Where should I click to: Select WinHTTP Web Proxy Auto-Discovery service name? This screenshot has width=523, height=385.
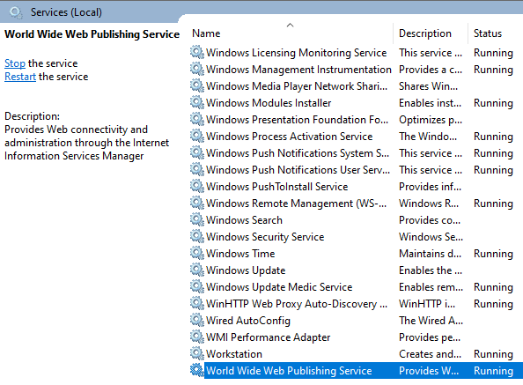click(x=297, y=304)
